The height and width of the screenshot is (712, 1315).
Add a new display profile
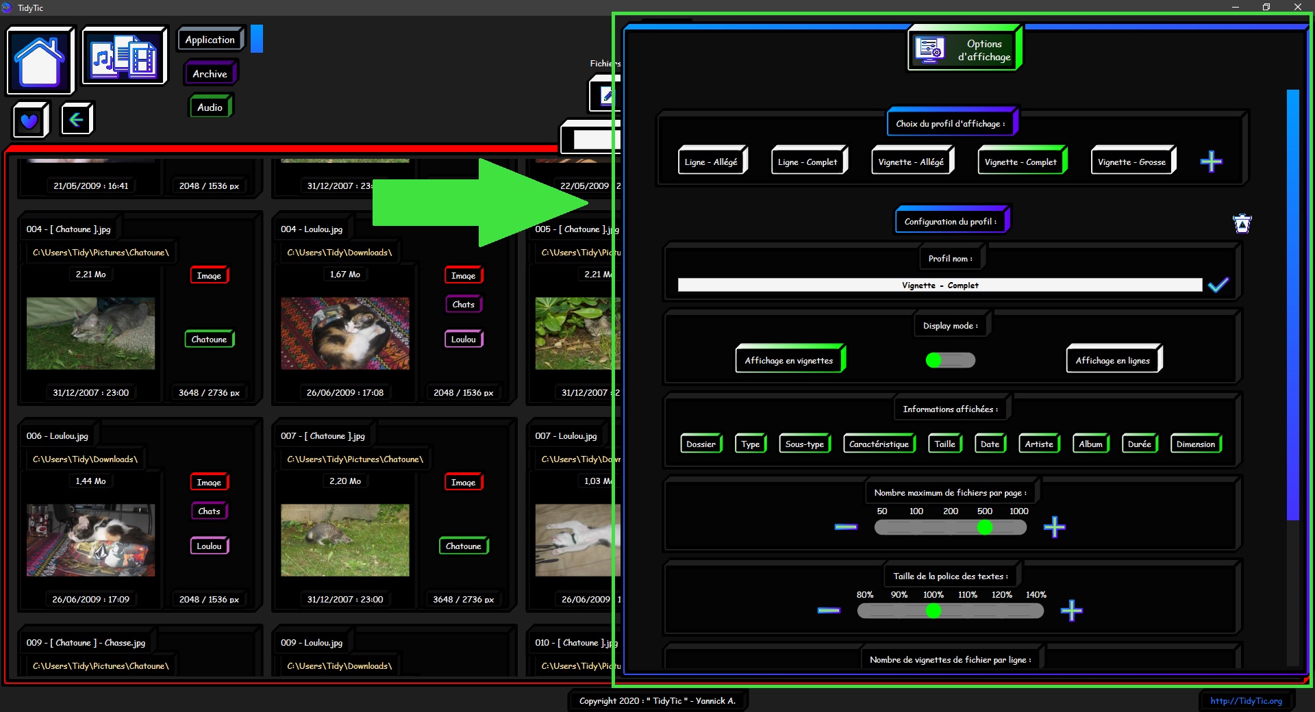pyautogui.click(x=1211, y=162)
